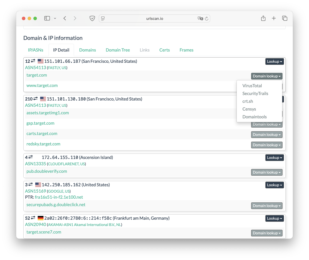Follow the redsky.target.com link
The height and width of the screenshot is (260, 309).
[43, 144]
